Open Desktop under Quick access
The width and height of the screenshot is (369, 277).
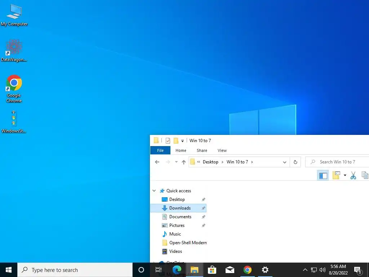(x=177, y=199)
